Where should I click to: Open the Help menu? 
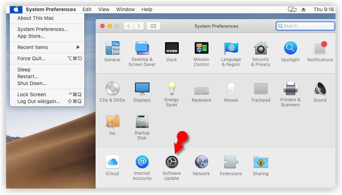pos(147,10)
